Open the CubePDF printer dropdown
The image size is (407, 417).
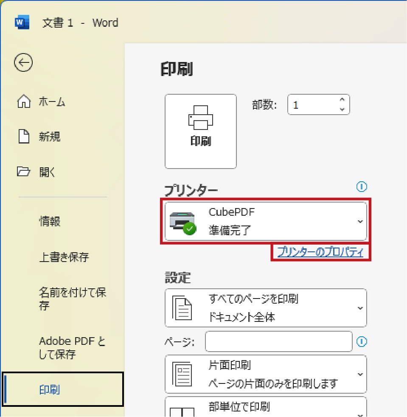265,222
